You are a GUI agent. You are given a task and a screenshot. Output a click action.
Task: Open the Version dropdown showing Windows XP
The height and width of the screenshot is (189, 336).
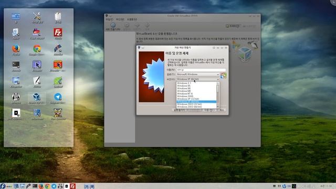pyautogui.click(x=198, y=79)
